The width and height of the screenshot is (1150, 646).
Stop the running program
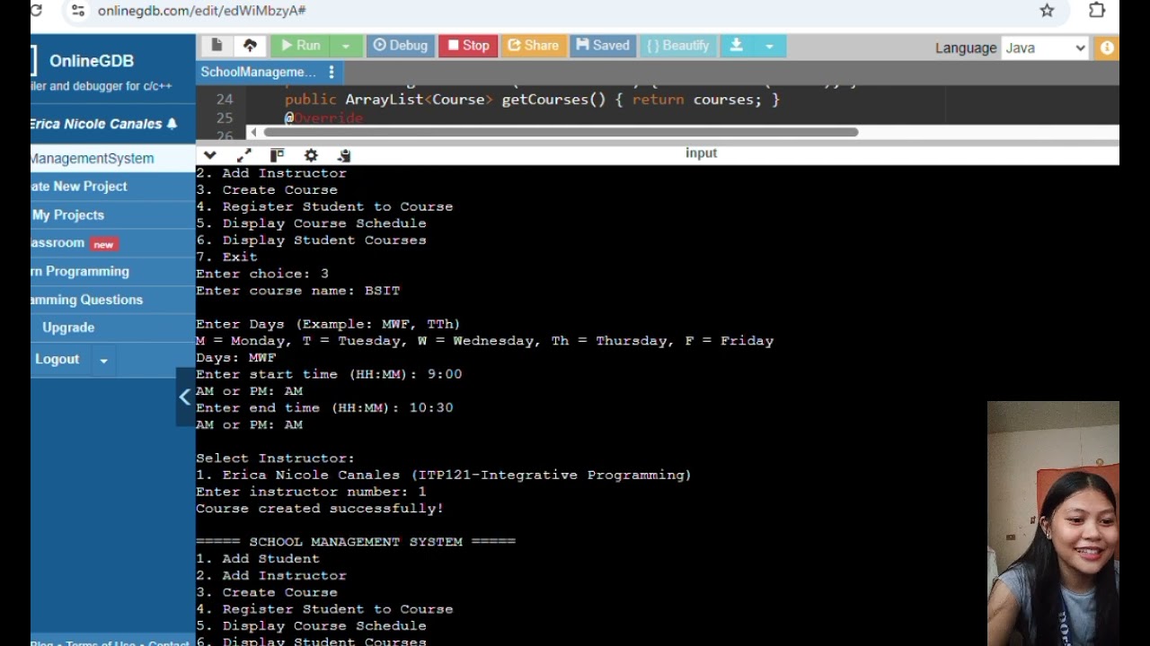coord(468,46)
